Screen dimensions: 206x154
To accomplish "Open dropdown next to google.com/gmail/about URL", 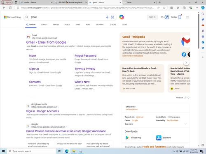I will click(x=66, y=127).
